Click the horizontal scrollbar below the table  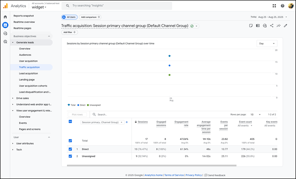click(x=152, y=165)
